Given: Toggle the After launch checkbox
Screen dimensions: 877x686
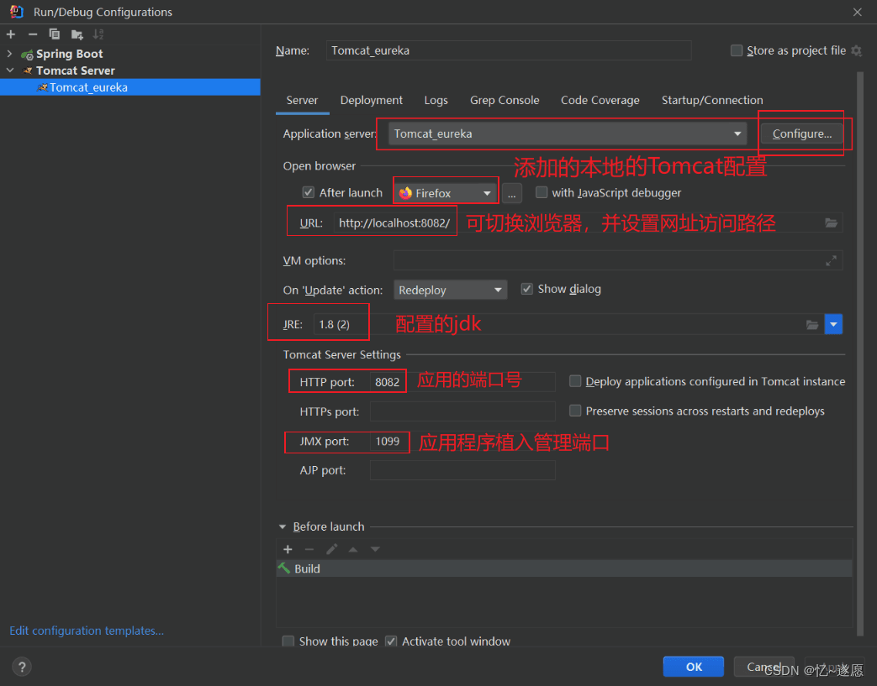Looking at the screenshot, I should 309,193.
